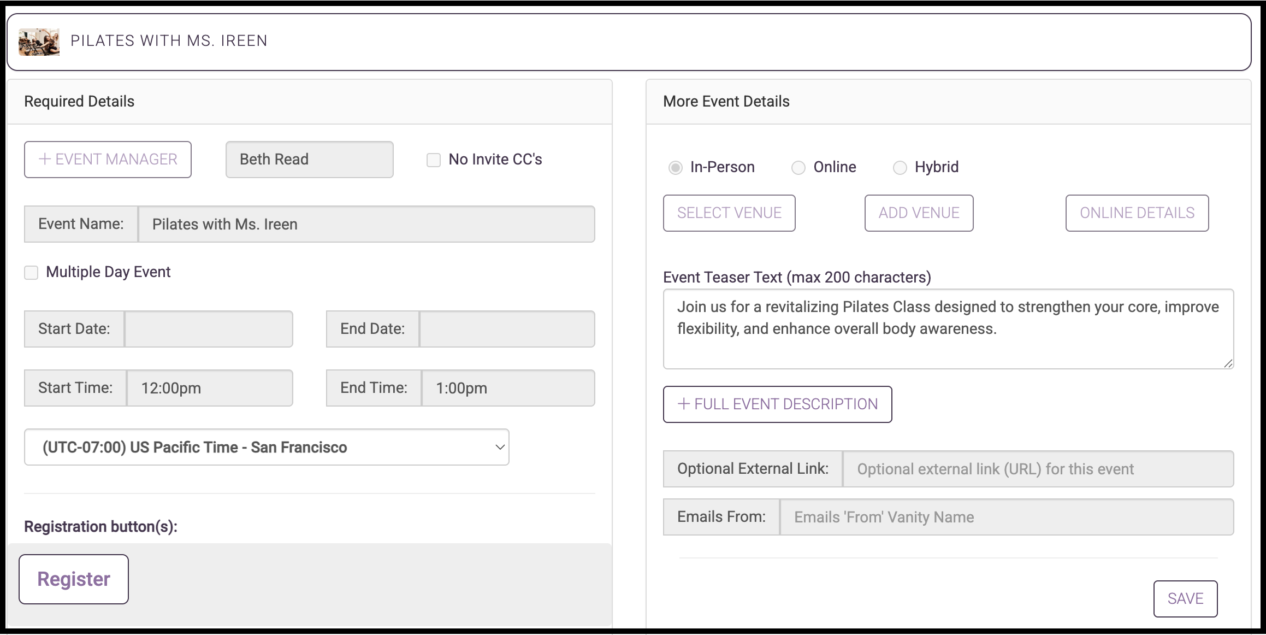The width and height of the screenshot is (1266, 635).
Task: Click the Start Time 12:00pm field
Action: pos(210,388)
